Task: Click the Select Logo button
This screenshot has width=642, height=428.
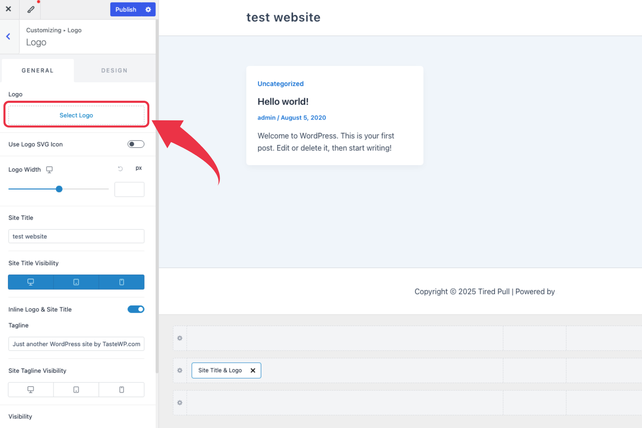Action: click(76, 115)
